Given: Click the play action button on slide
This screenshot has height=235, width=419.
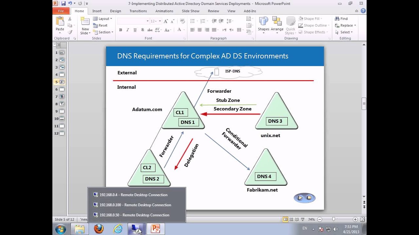Looking at the screenshot, I should pyautogui.click(x=300, y=198).
